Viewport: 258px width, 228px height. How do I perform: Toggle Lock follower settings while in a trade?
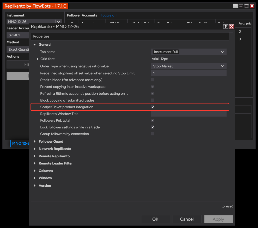153,127
